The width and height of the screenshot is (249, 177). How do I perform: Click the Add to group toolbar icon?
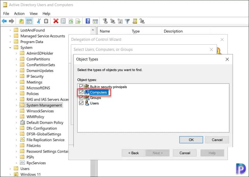[142, 21]
